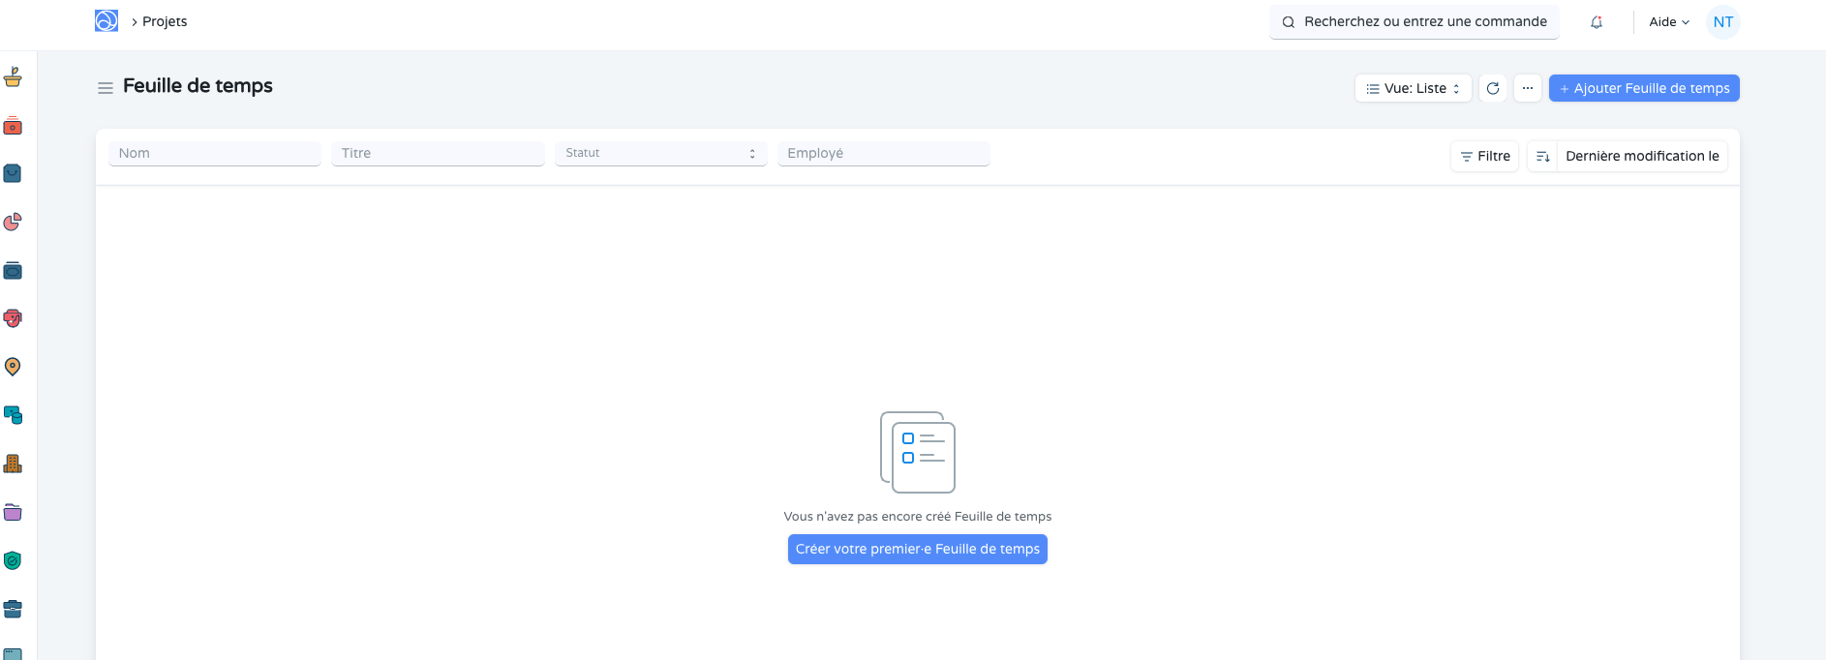The image size is (1826, 660).
Task: Open the three-dots more options menu
Action: [1527, 88]
